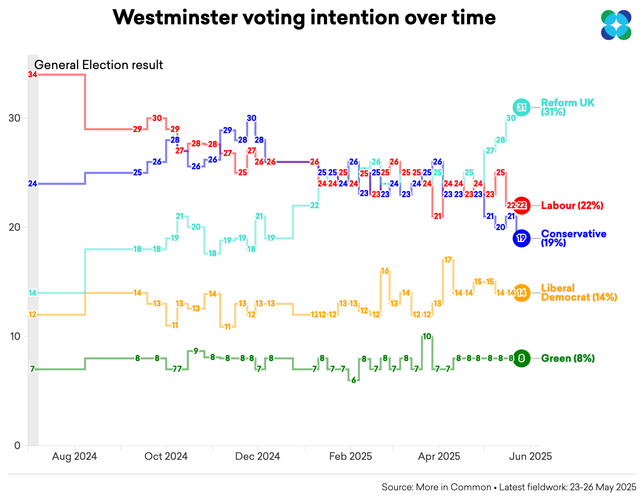Click the Jun 2025 axis label
This screenshot has height=501, width=644.
click(x=531, y=457)
